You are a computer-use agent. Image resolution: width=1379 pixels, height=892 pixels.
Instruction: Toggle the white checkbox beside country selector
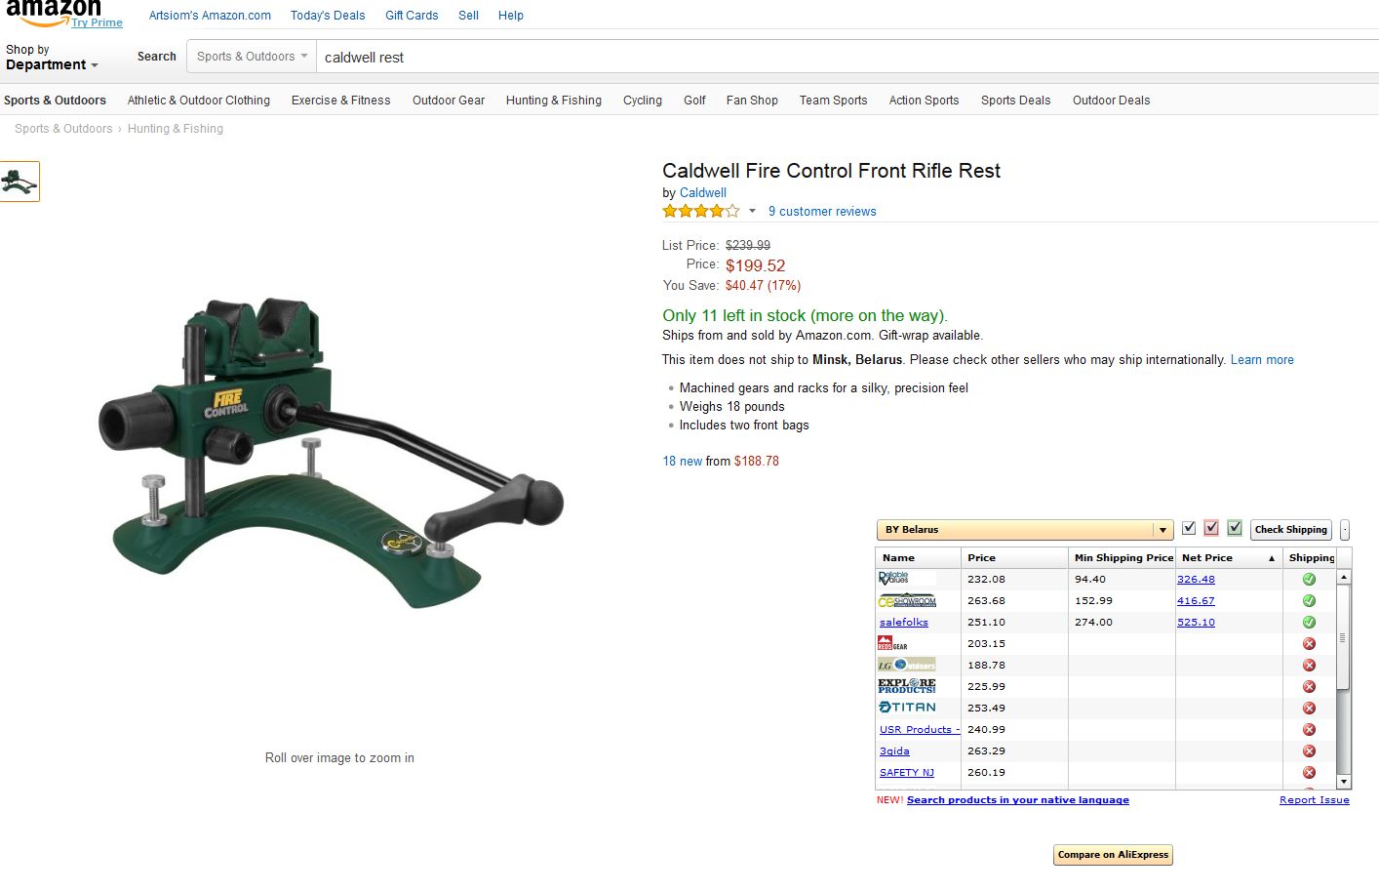[1189, 529]
